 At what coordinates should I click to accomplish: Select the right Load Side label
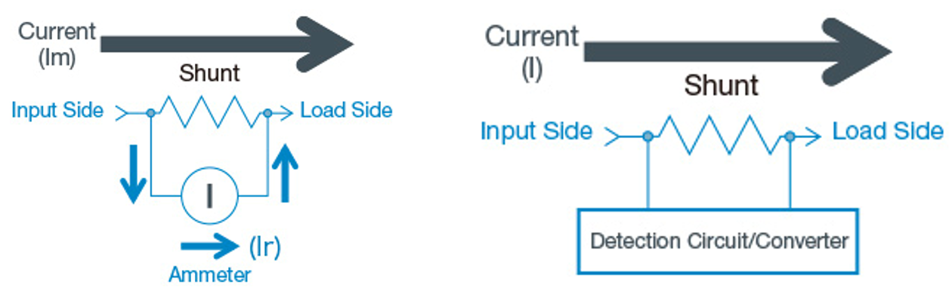(888, 131)
